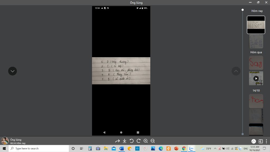This screenshot has width=270, height=152.
Task: Click the forward/share arrow icon
Action: [x=117, y=141]
